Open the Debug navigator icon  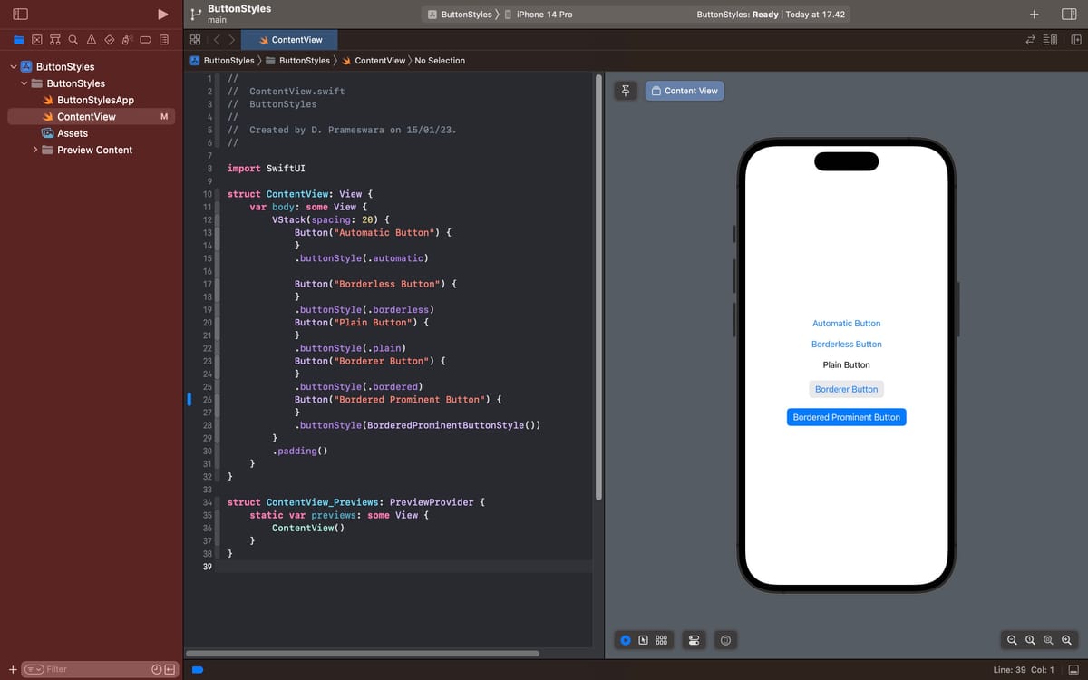click(128, 40)
